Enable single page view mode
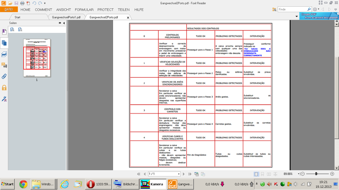This screenshot has width=339, height=190. 256,174
